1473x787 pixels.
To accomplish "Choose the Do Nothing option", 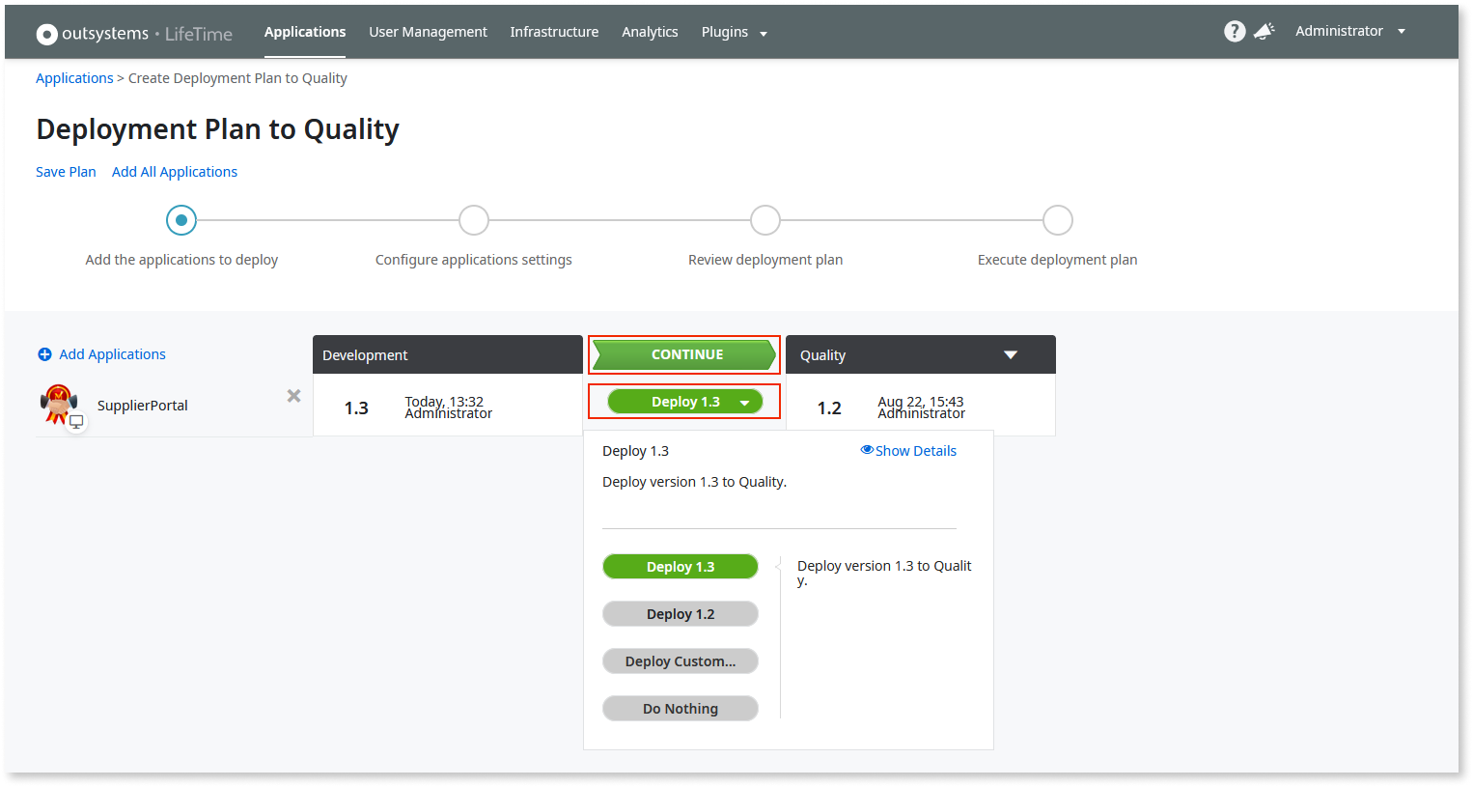I will 680,708.
